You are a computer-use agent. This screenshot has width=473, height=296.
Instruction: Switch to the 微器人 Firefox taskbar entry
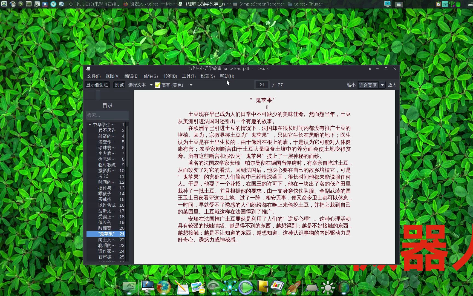[150, 4]
